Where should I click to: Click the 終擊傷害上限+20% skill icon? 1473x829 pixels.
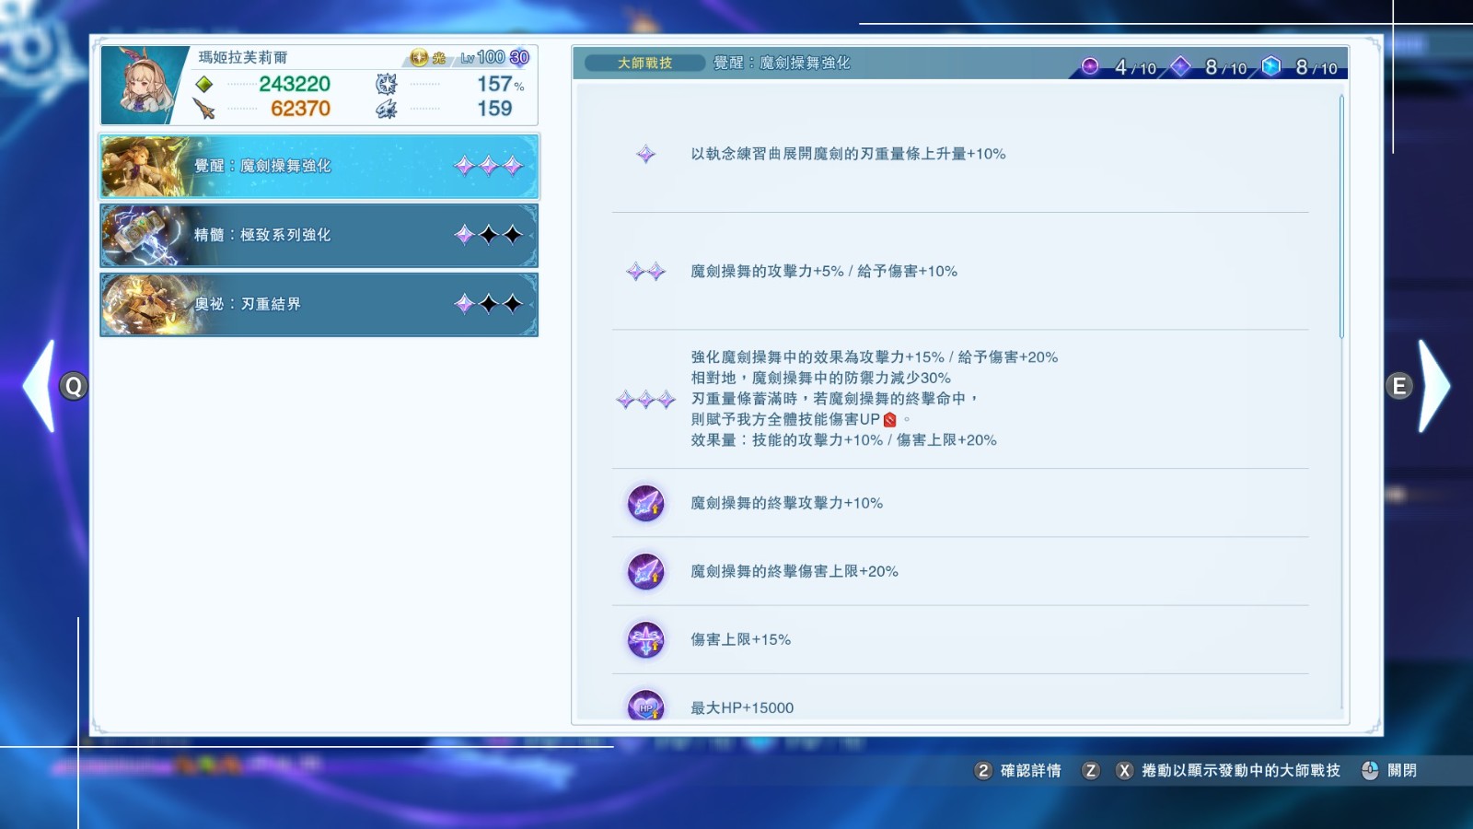coord(645,571)
